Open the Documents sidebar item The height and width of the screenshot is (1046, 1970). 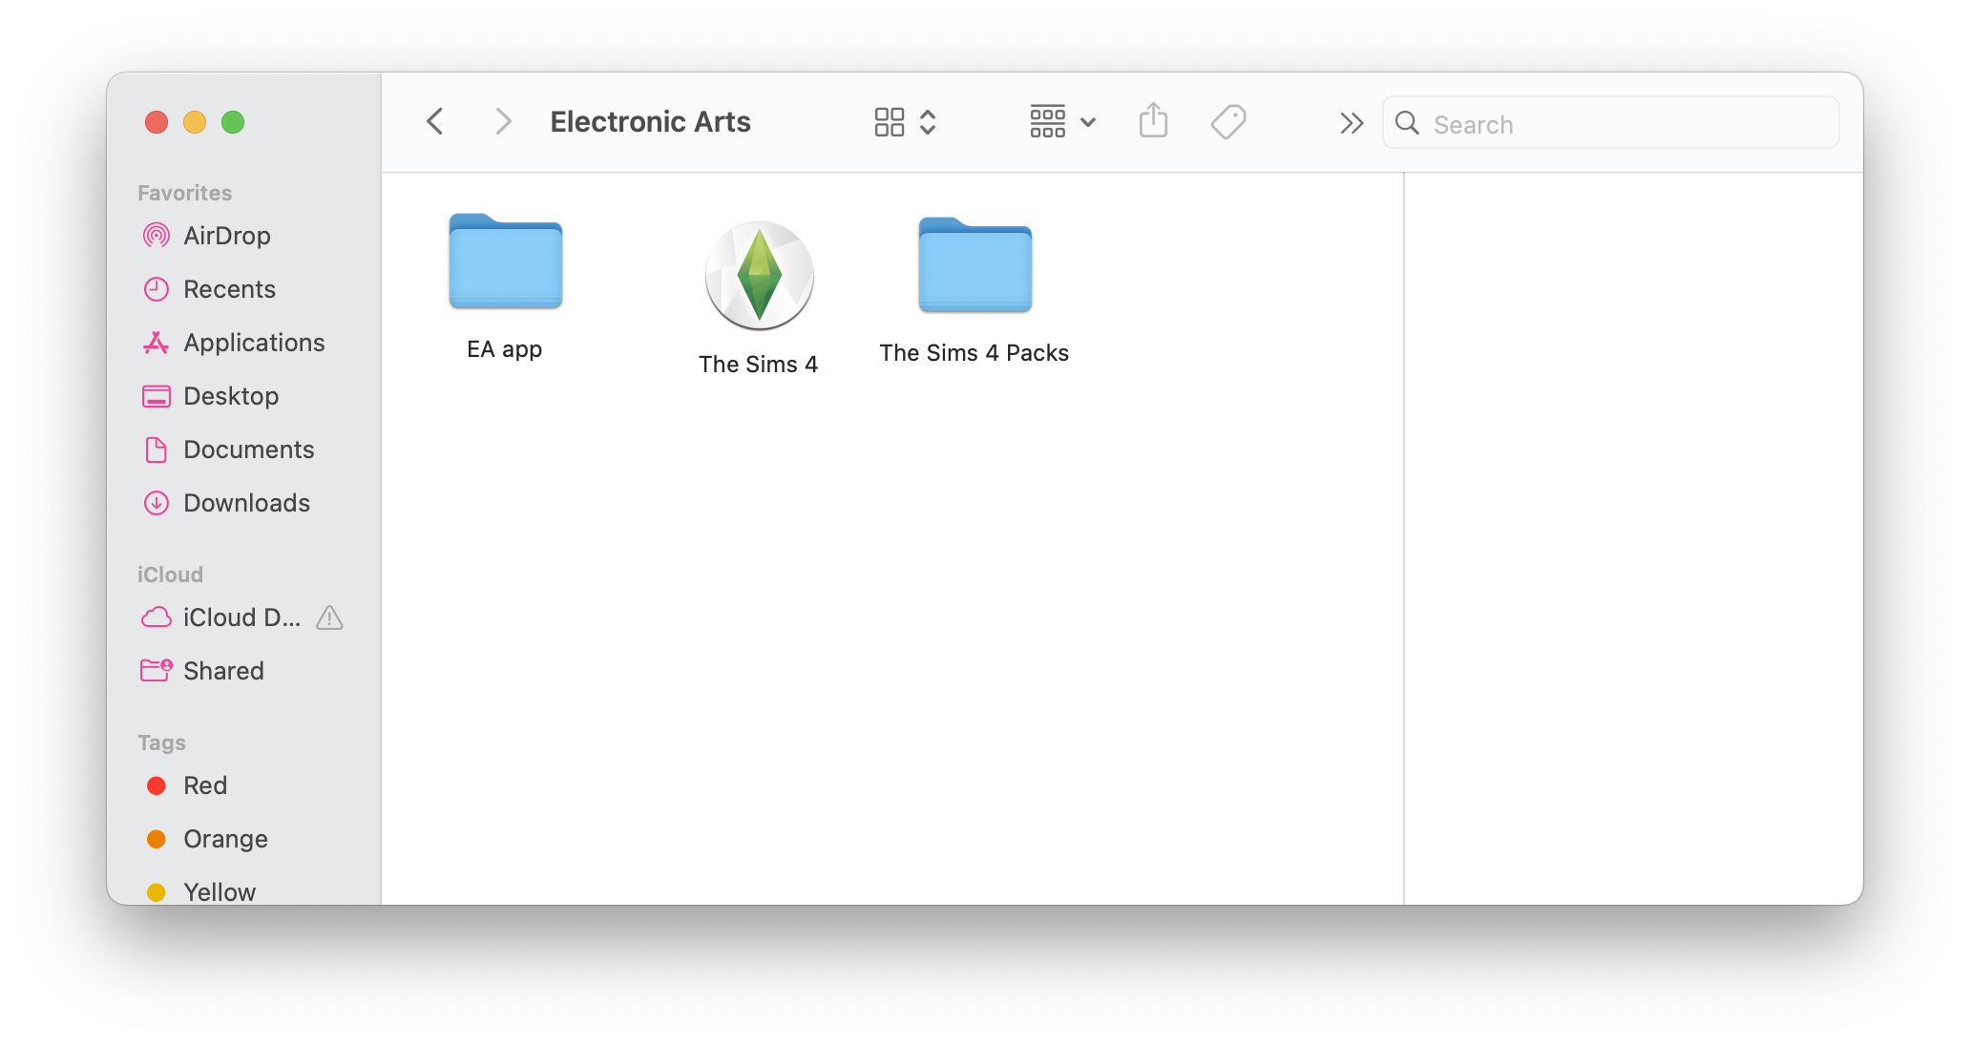pos(248,450)
